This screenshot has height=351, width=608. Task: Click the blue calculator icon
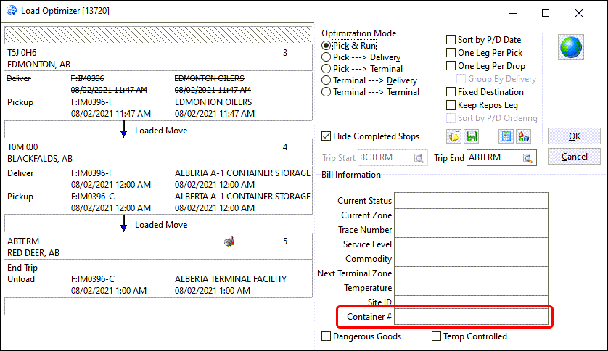tap(506, 136)
